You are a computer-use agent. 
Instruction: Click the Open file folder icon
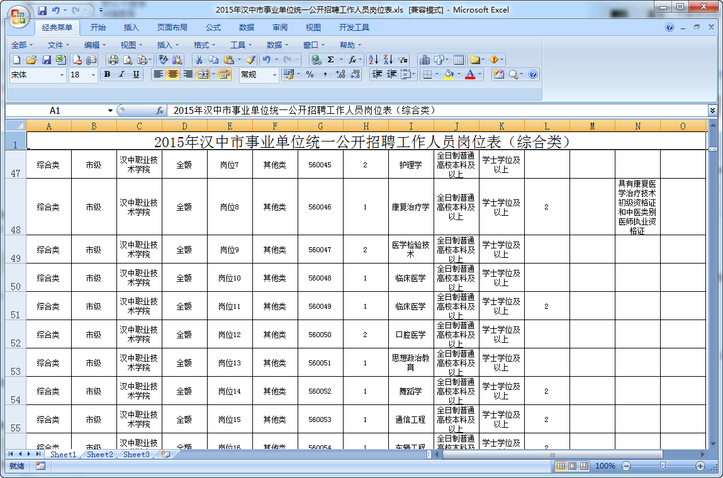click(x=31, y=60)
